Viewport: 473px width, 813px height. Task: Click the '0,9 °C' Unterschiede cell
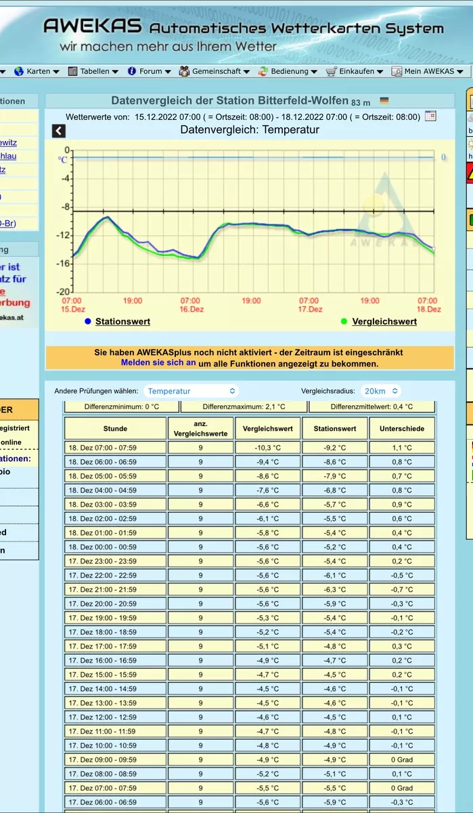402,505
